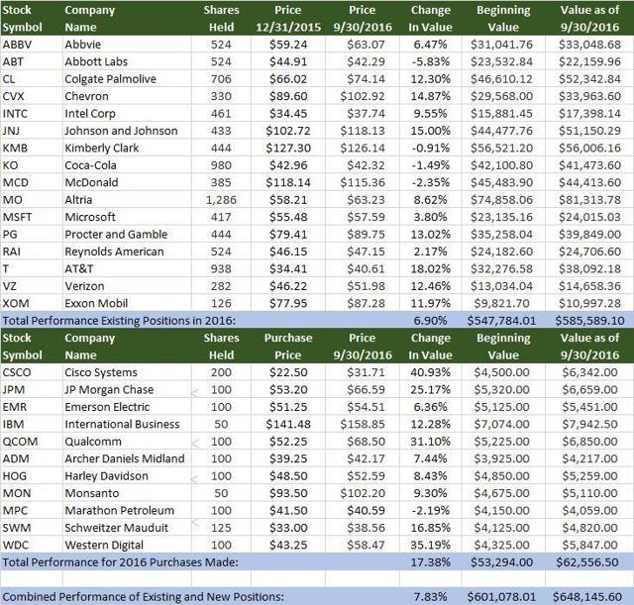Click the Price 12/31/2015 column header
The width and height of the screenshot is (634, 605).
point(288,18)
